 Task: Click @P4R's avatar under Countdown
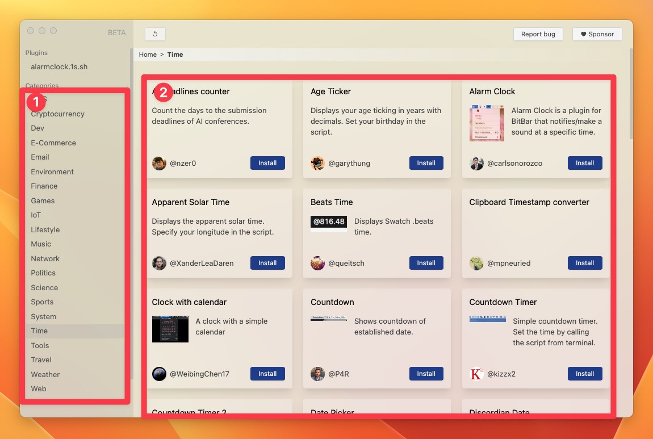(x=317, y=374)
